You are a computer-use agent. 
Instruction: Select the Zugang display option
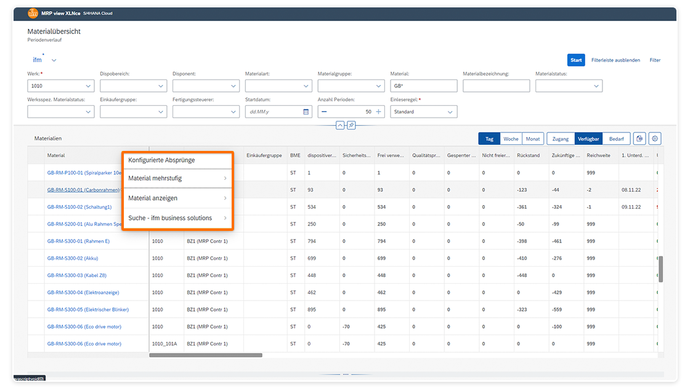coord(561,139)
